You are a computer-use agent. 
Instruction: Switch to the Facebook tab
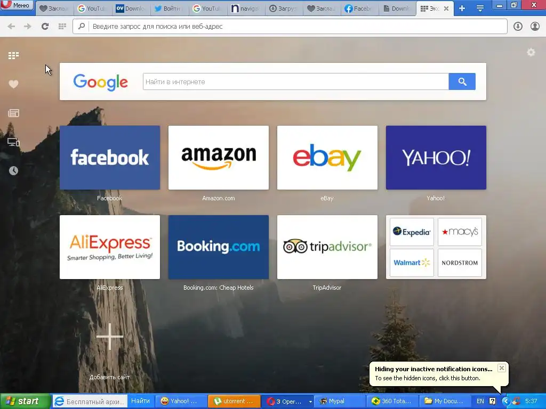[359, 9]
